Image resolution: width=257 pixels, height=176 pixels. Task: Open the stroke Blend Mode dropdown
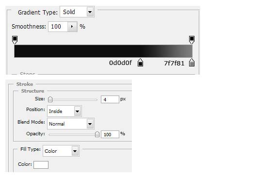point(71,124)
